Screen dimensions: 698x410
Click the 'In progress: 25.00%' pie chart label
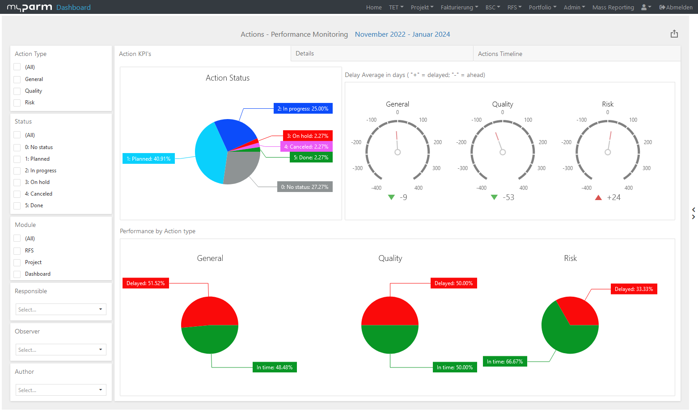point(303,108)
